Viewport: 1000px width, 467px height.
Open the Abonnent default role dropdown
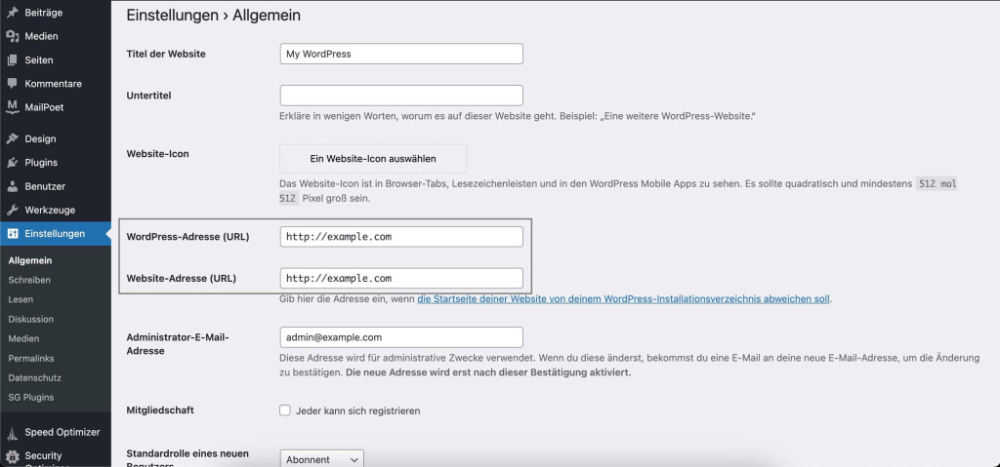pos(322,459)
